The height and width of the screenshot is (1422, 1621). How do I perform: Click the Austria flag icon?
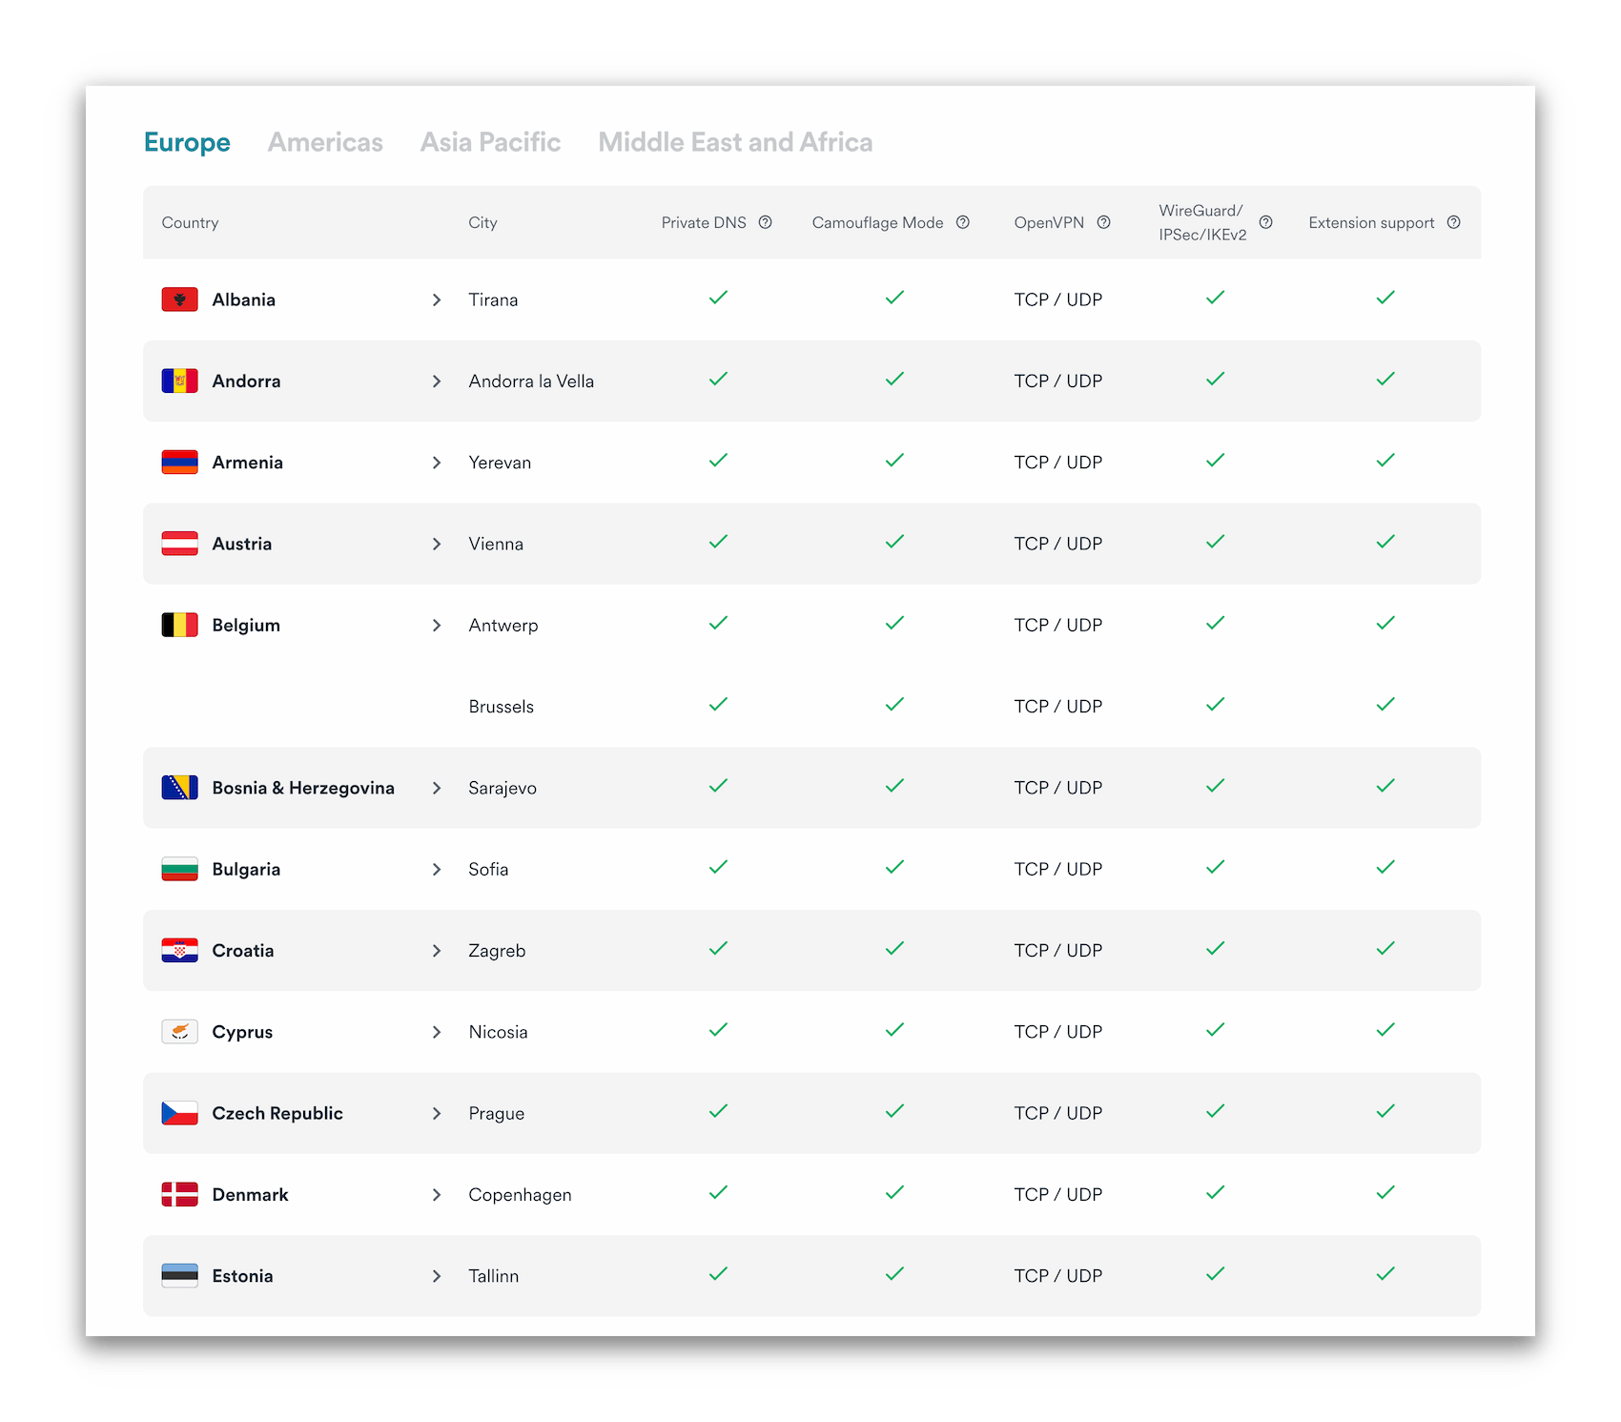point(179,544)
